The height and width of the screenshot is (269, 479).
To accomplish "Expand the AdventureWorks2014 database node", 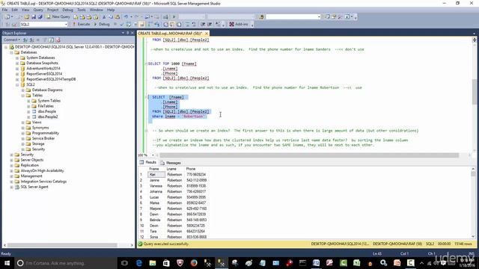I will pos(17,68).
